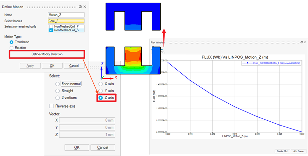Confirm direction dialog with OK
Viewport: 308px width, 156px height.
[x=77, y=147]
